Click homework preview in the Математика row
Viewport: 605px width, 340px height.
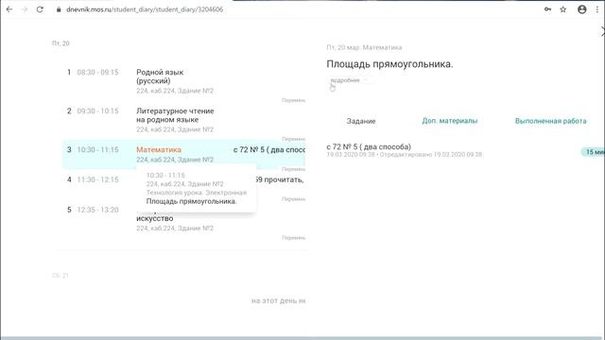[268, 149]
